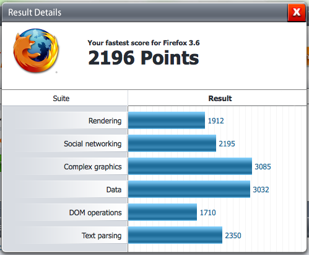This screenshot has height=255, width=309.
Task: Click the DOM operations result bar
Action: [x=162, y=212]
